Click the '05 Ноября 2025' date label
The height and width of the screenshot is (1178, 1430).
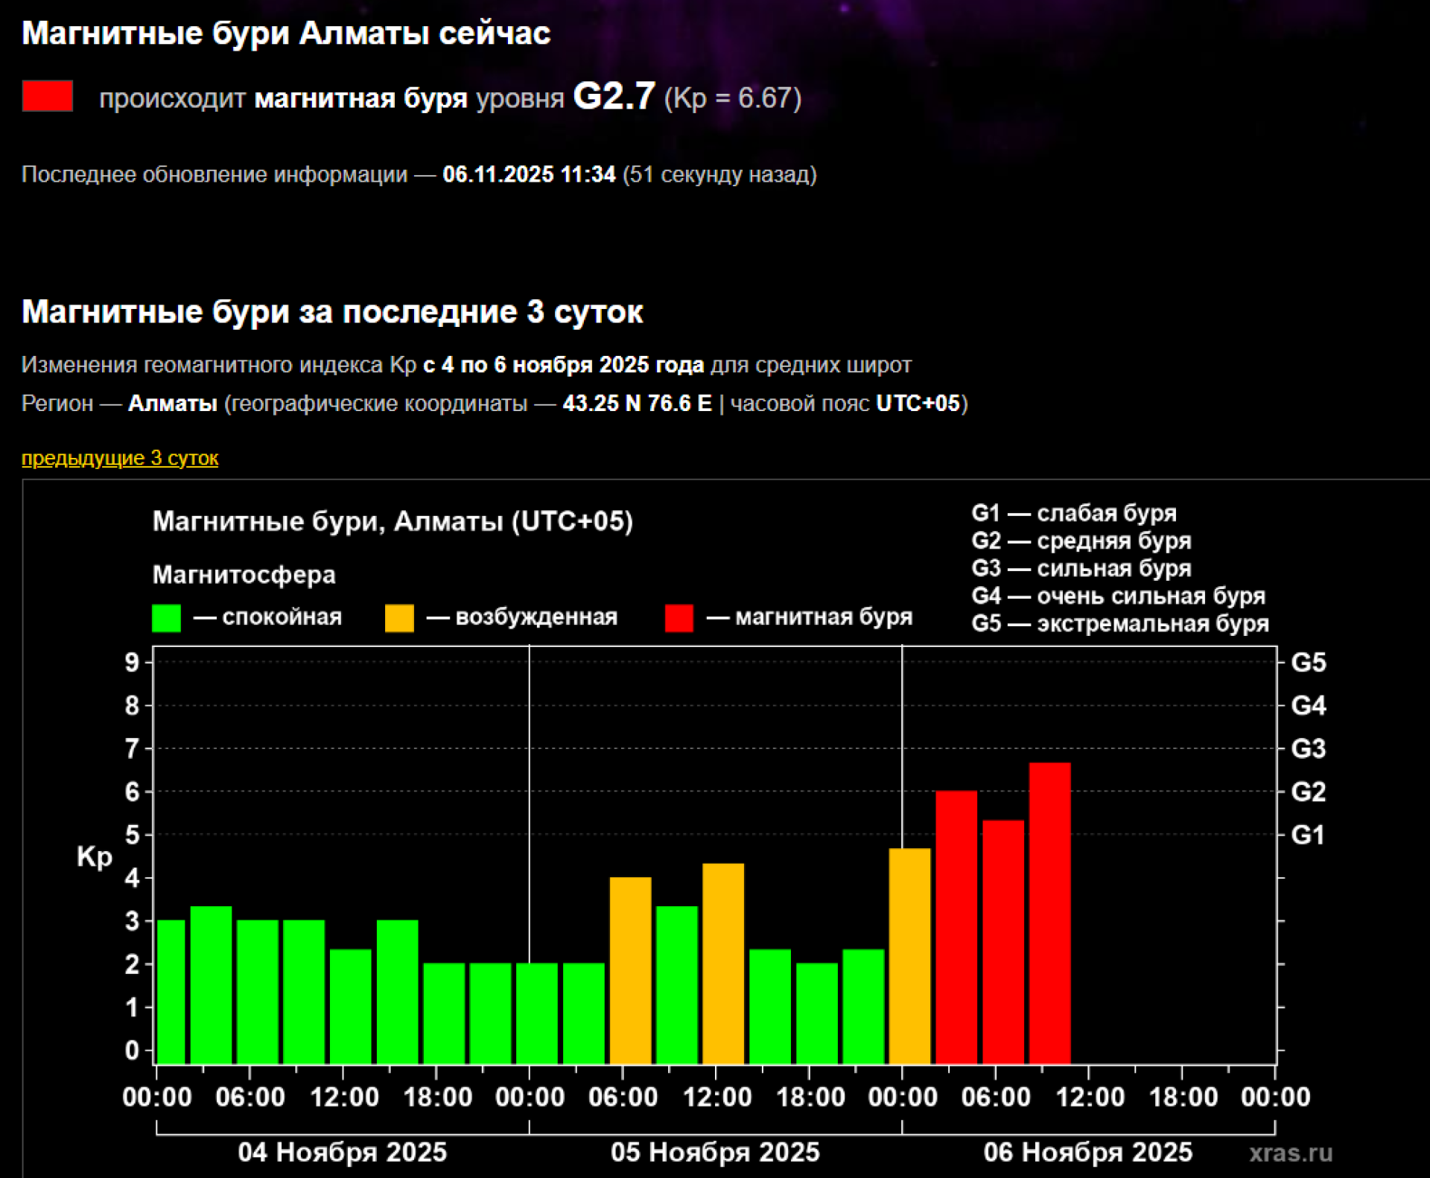point(715,1152)
